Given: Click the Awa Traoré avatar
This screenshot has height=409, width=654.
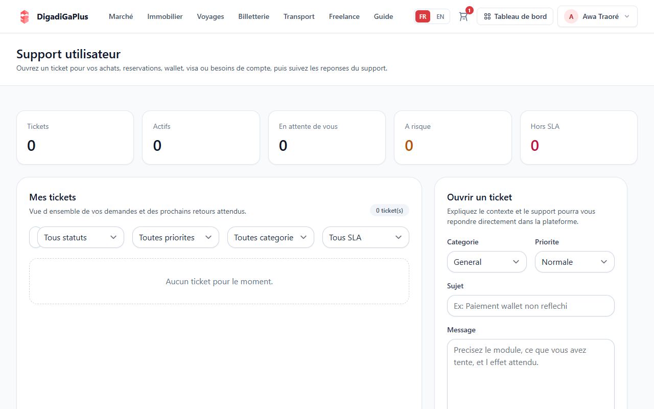Looking at the screenshot, I should 571,16.
